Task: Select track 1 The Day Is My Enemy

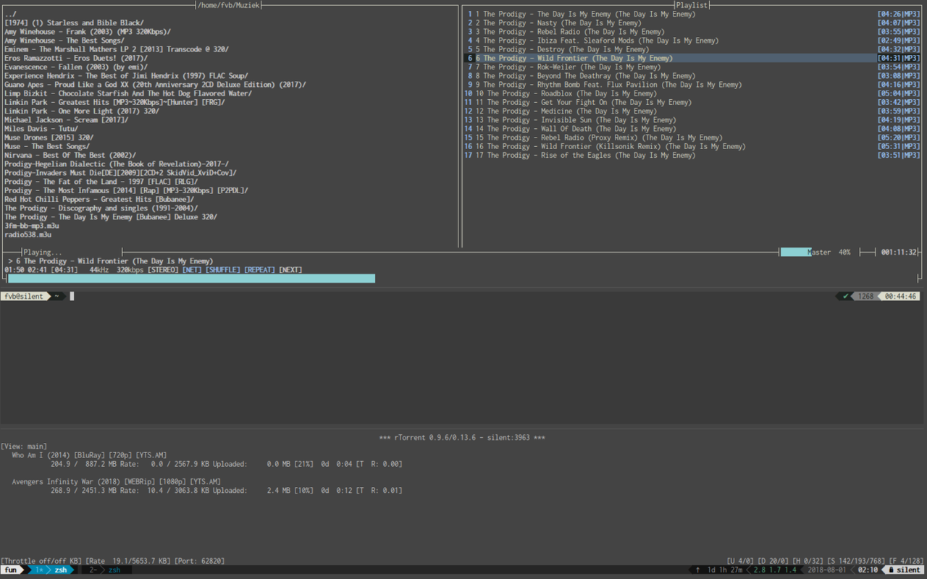Action: (692, 14)
